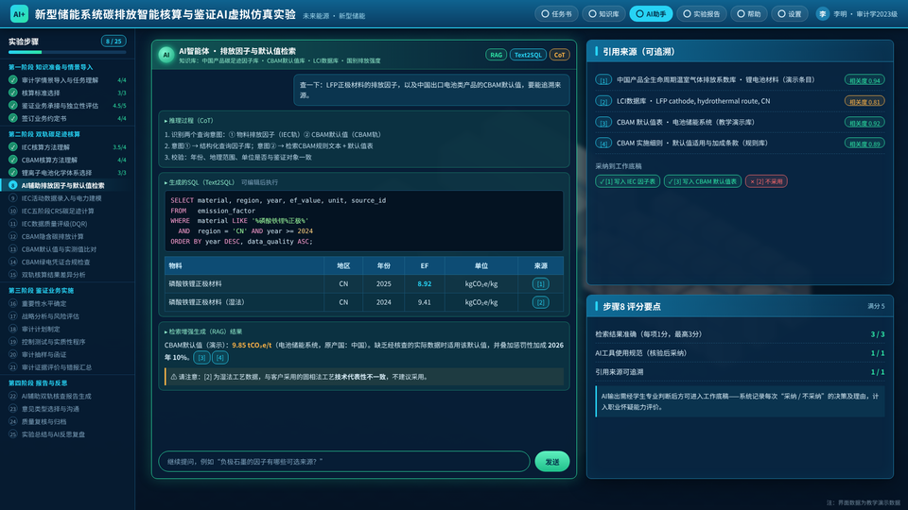Click step number 15 icon 双轨核算结果差异分析
908x510 pixels.
tap(12, 275)
